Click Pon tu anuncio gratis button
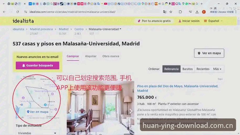The image size is (240, 135). point(154,21)
